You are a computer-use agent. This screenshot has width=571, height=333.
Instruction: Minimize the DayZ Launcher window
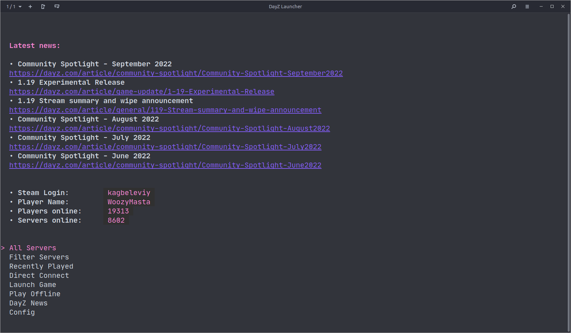tap(541, 7)
